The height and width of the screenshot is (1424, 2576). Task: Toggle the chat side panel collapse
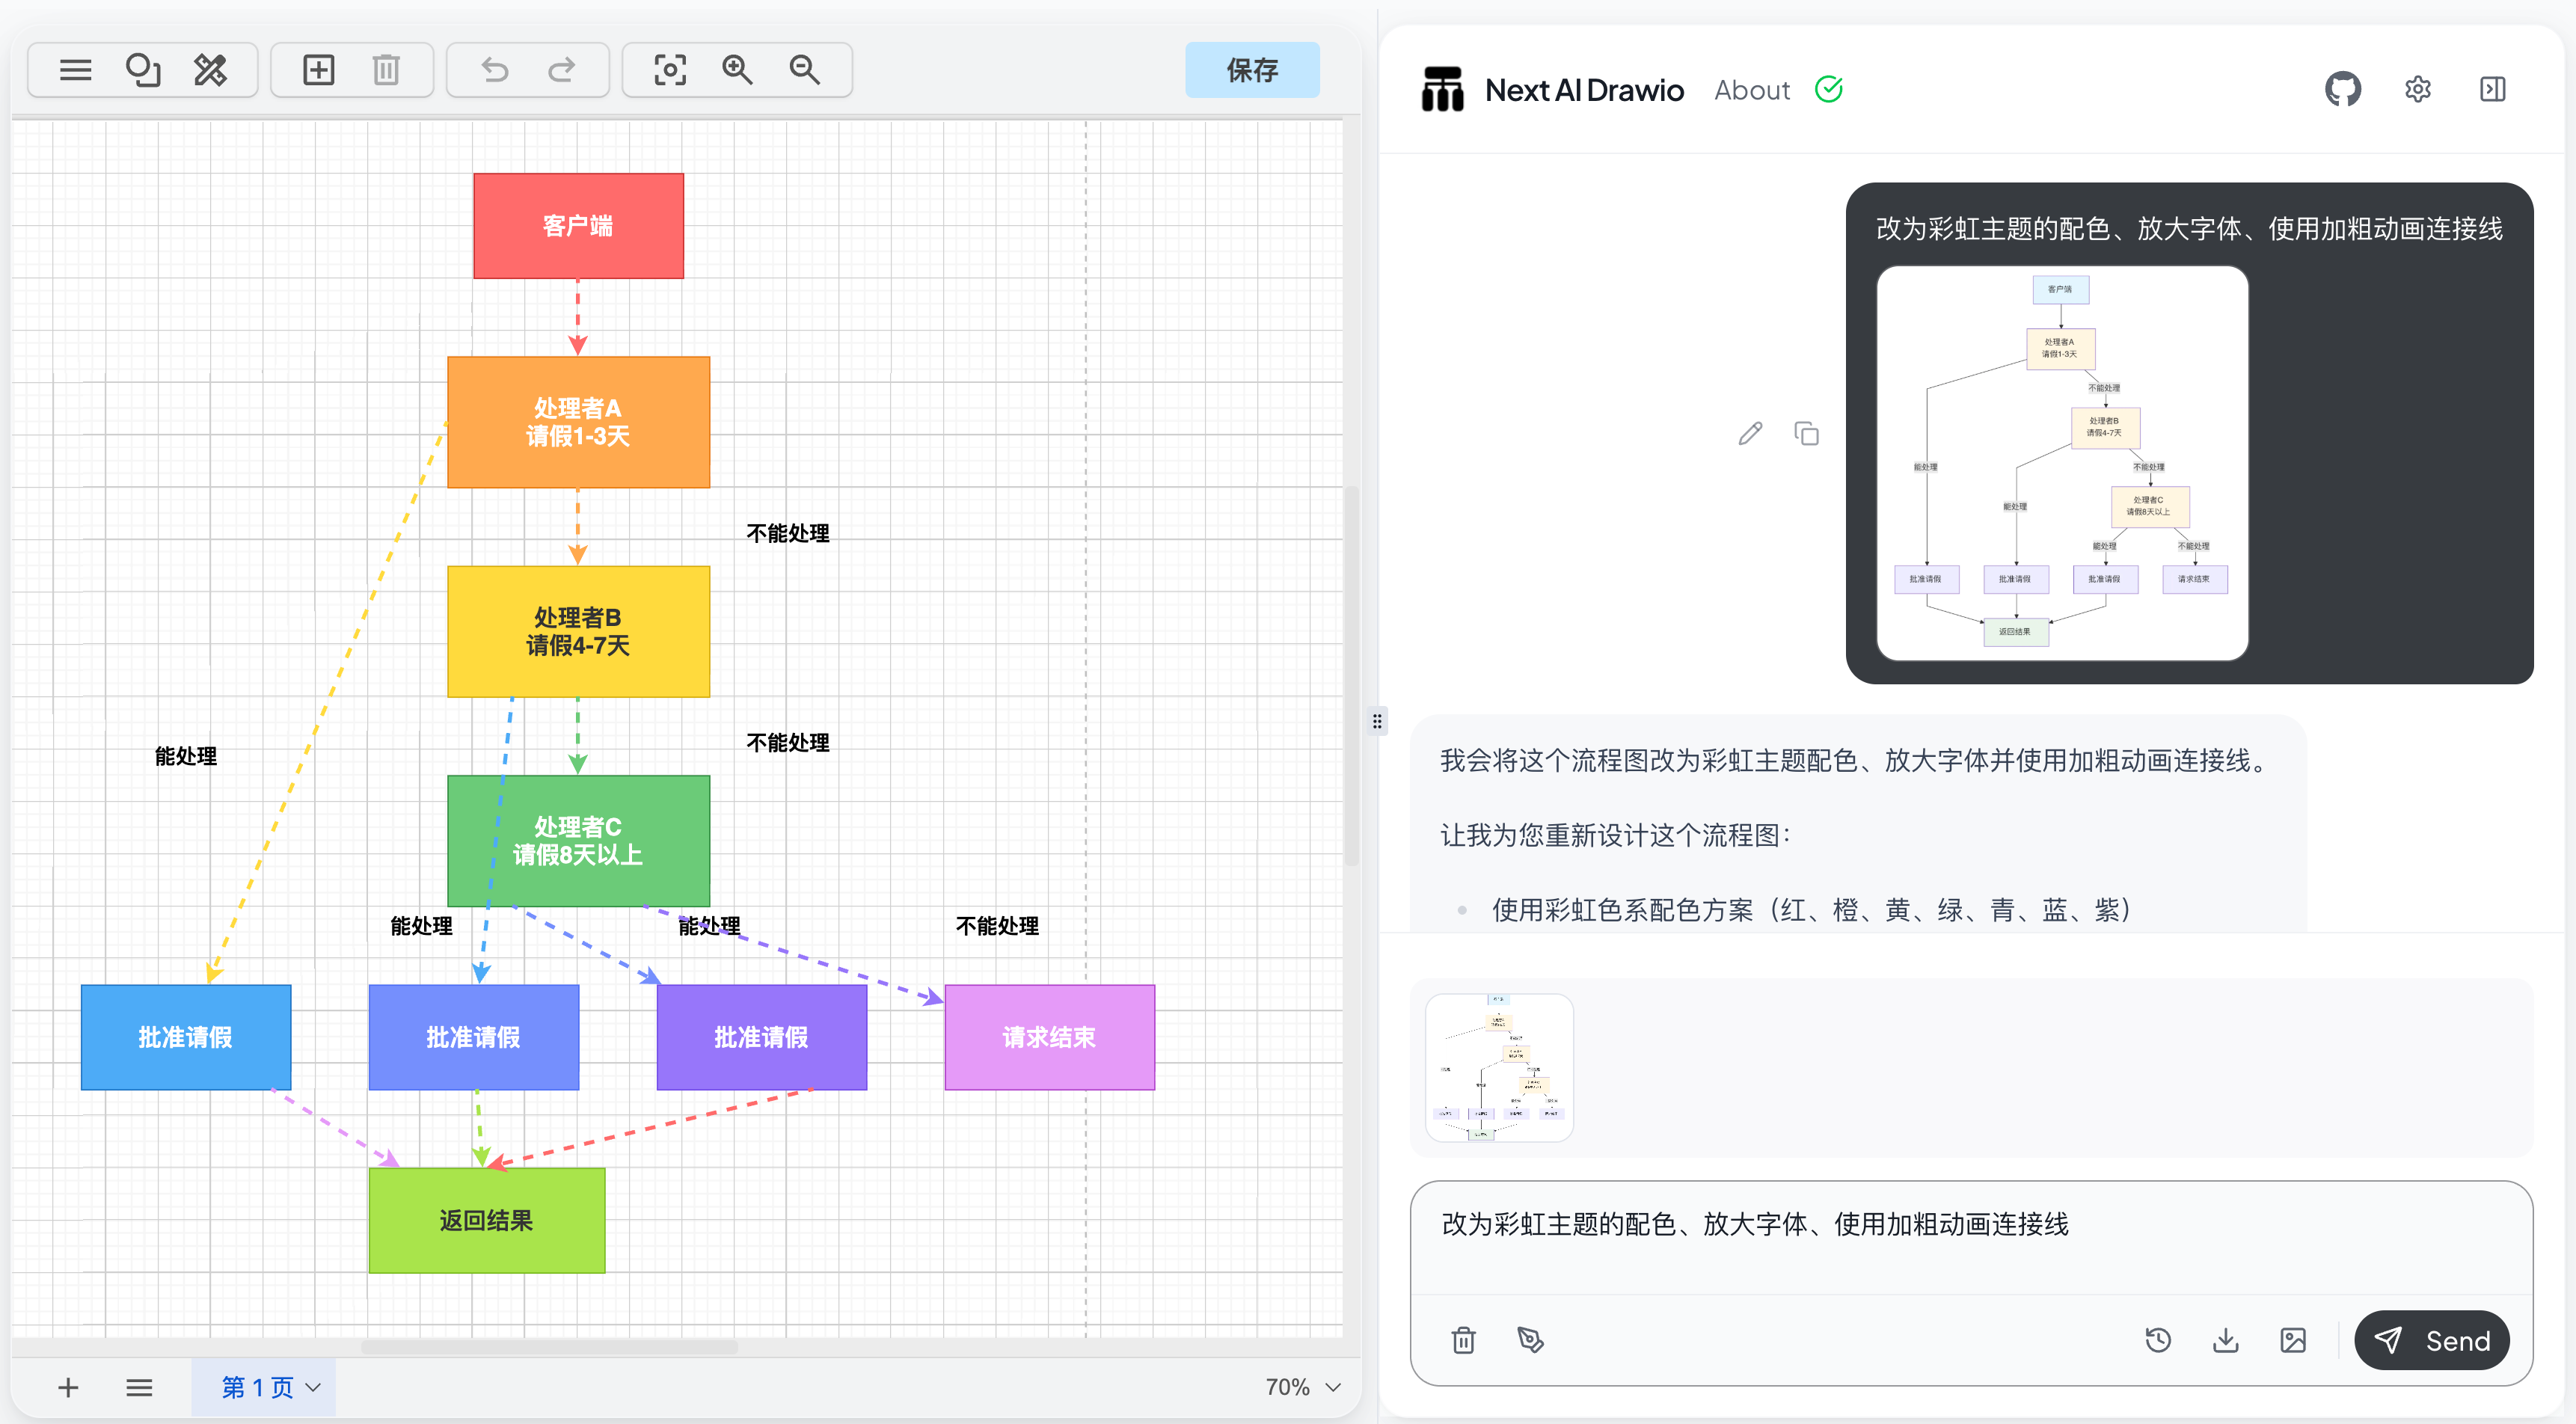2492,90
